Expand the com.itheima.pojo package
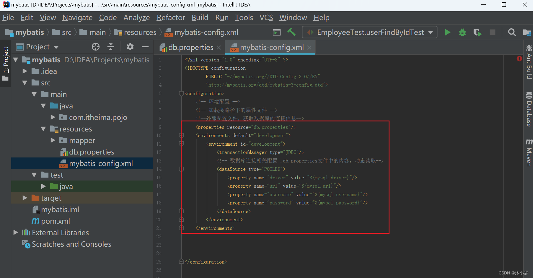533x278 pixels. coord(53,117)
